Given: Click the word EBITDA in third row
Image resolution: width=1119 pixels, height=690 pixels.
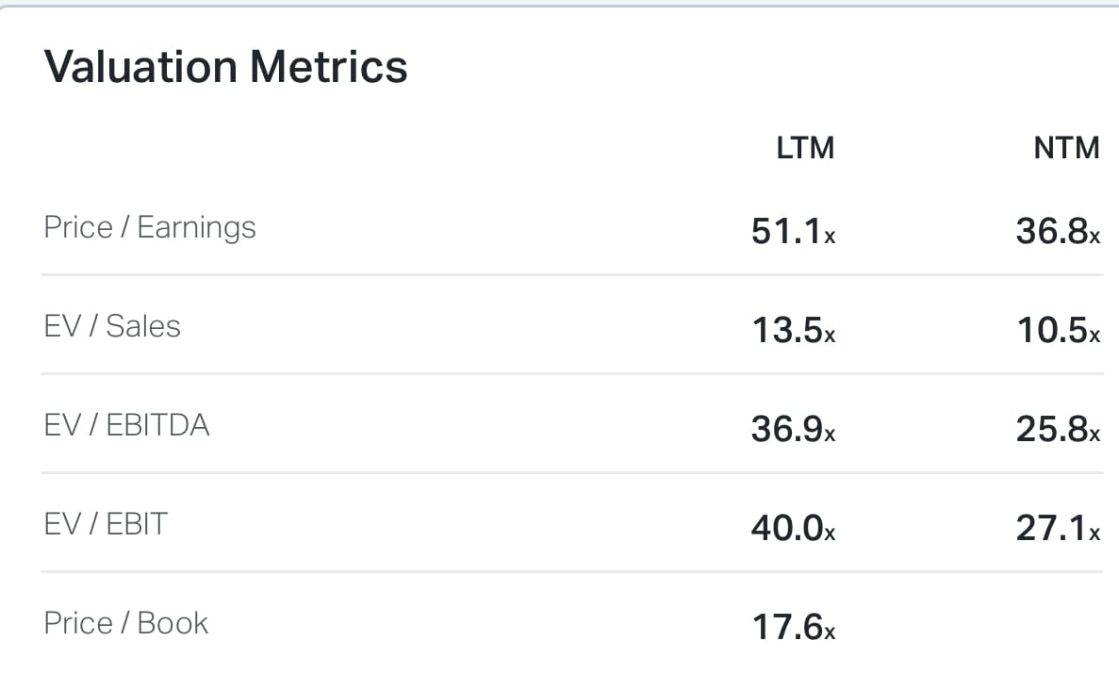Looking at the screenshot, I should [x=157, y=425].
